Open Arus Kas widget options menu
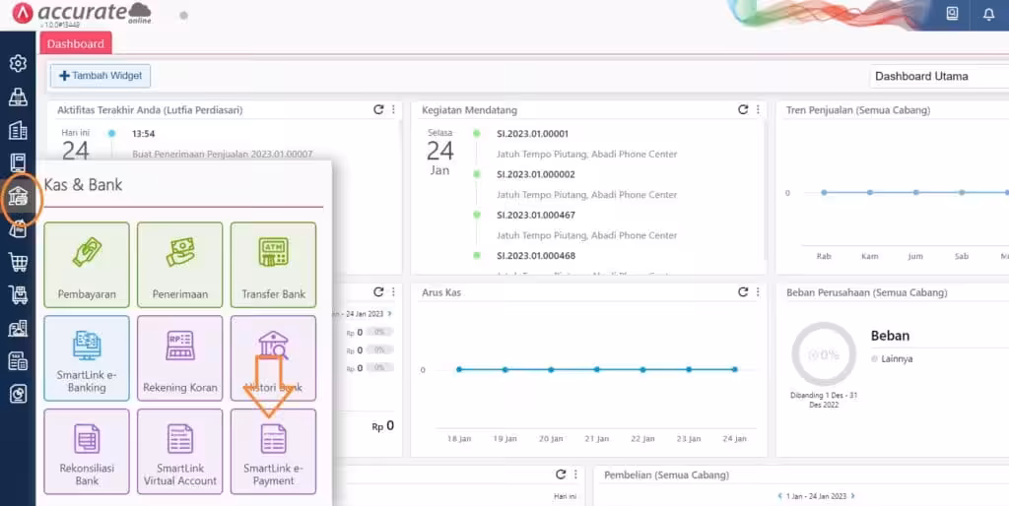The height and width of the screenshot is (506, 1009). click(758, 292)
